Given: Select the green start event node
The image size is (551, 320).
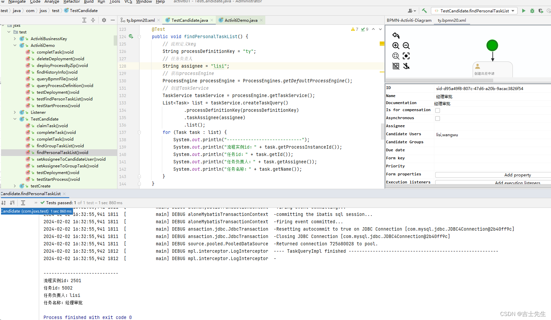Looking at the screenshot, I should tap(492, 45).
